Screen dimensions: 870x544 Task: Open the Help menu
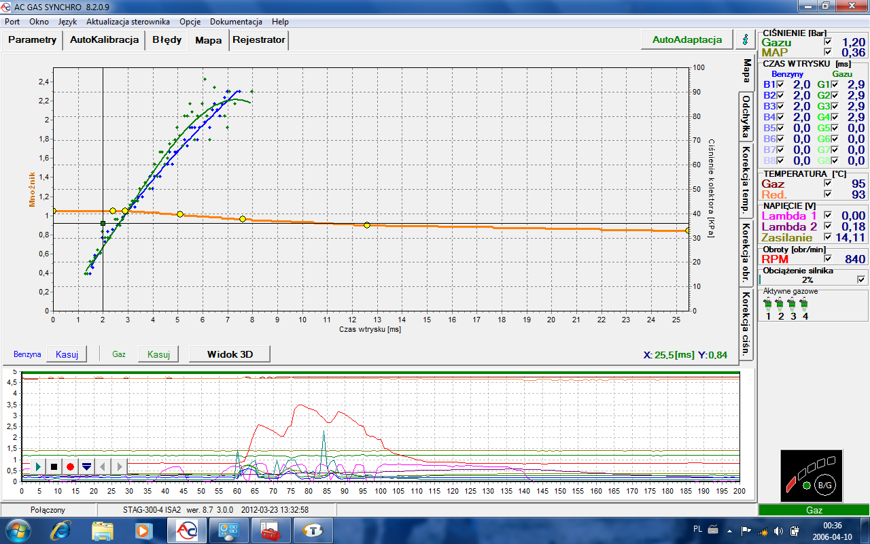click(x=280, y=22)
